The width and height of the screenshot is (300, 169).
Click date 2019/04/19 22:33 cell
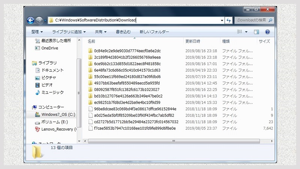click(x=201, y=70)
